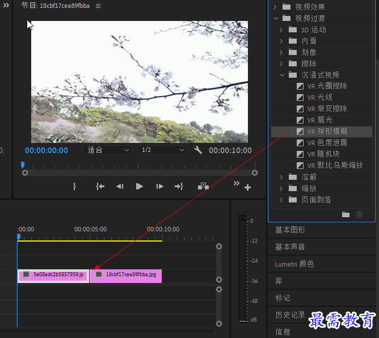
Task: Expand the 页面剥落 folder
Action: pyautogui.click(x=281, y=200)
